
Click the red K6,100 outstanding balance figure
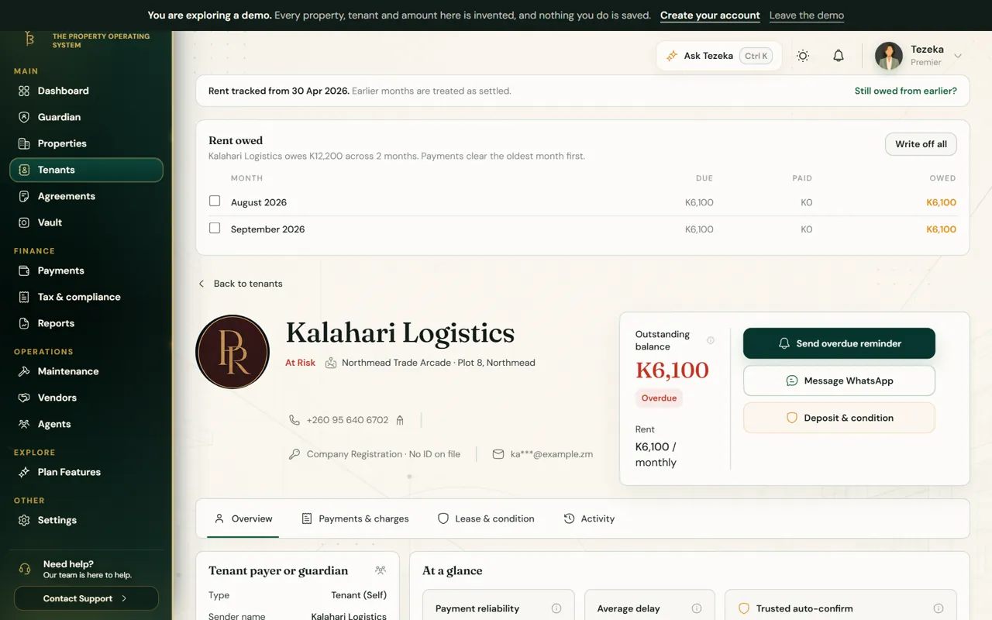tap(672, 370)
